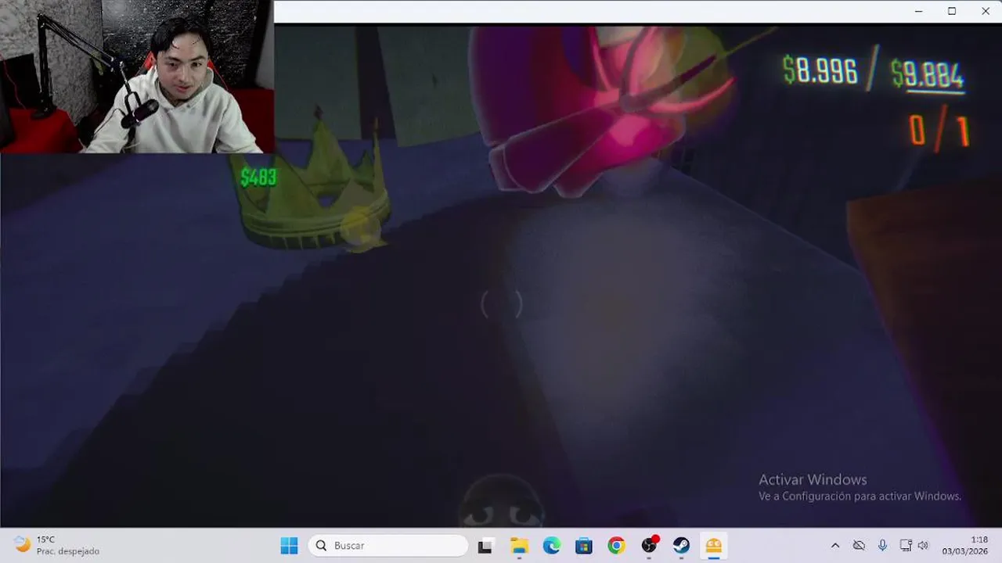Open Microsoft Store from the taskbar
The width and height of the screenshot is (1002, 563).
(x=584, y=545)
